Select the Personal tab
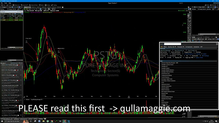Image resolution: width=219 pixels, height=123 pixels. click(180, 47)
